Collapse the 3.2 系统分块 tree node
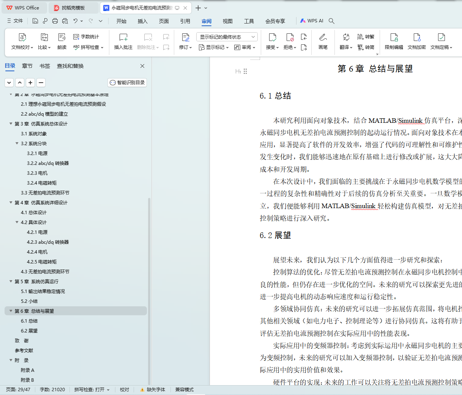 coord(17,143)
